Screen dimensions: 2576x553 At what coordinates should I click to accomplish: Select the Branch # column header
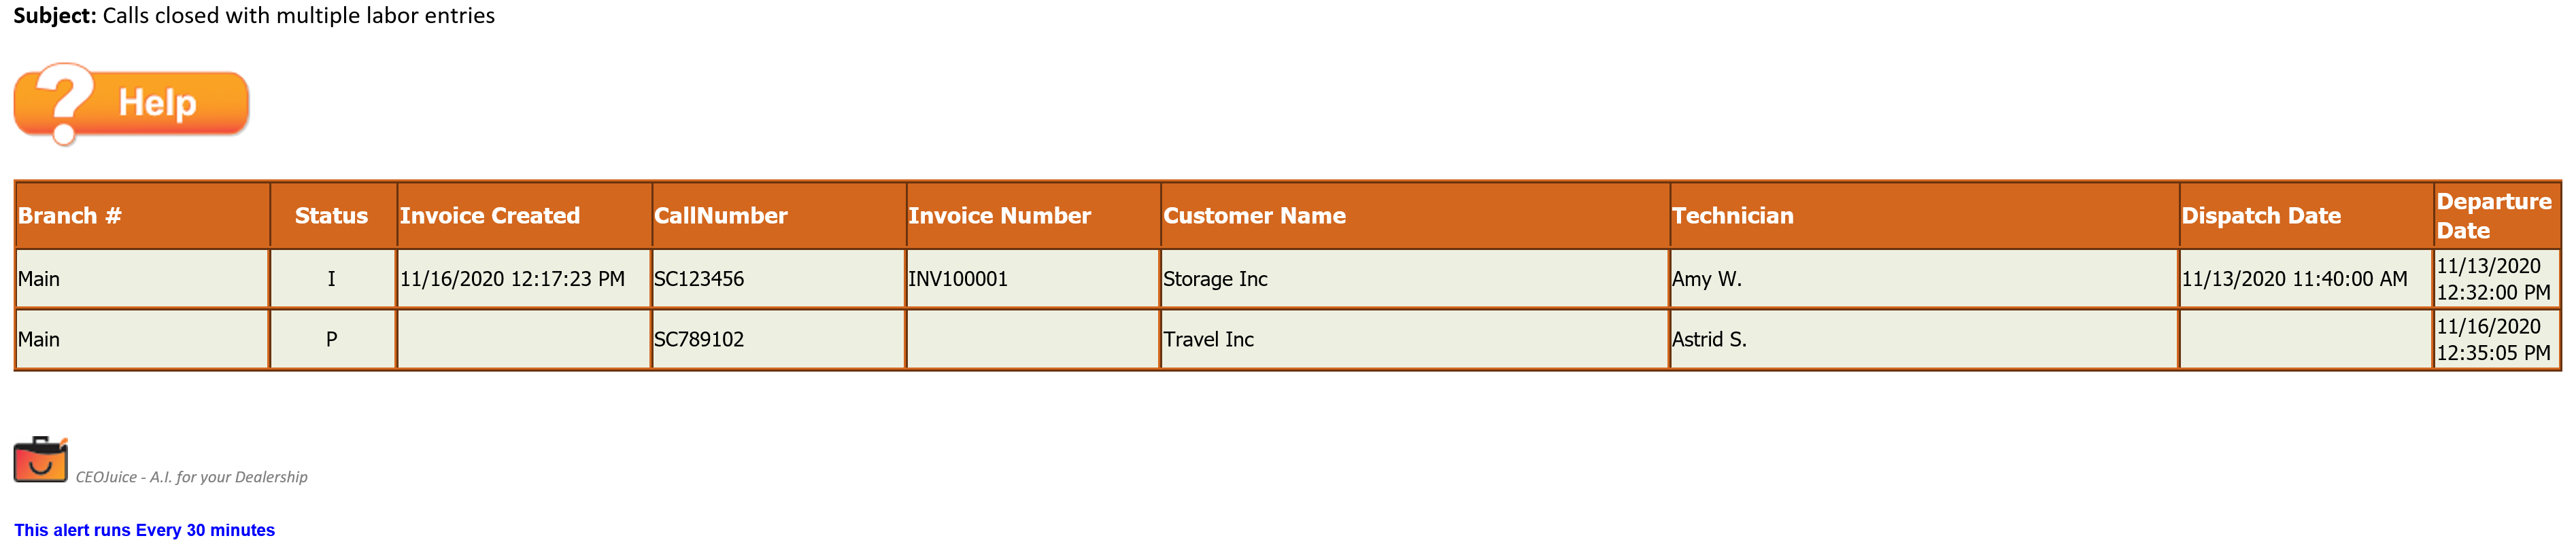(142, 215)
